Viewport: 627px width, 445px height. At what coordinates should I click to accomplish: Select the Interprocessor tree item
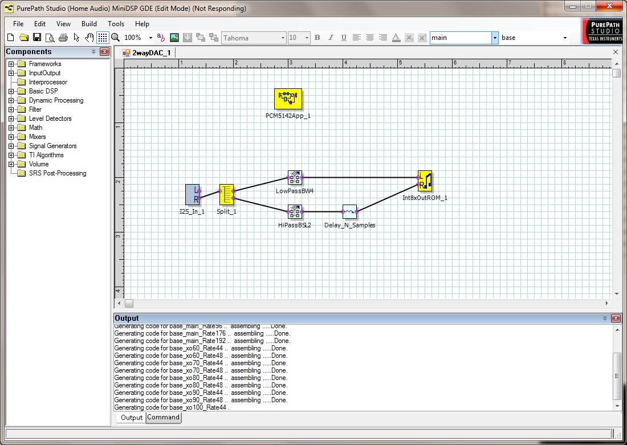point(48,82)
